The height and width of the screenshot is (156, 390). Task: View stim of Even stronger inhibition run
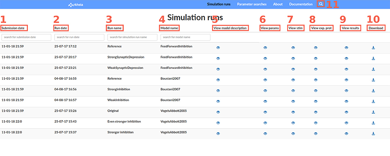[293, 123]
